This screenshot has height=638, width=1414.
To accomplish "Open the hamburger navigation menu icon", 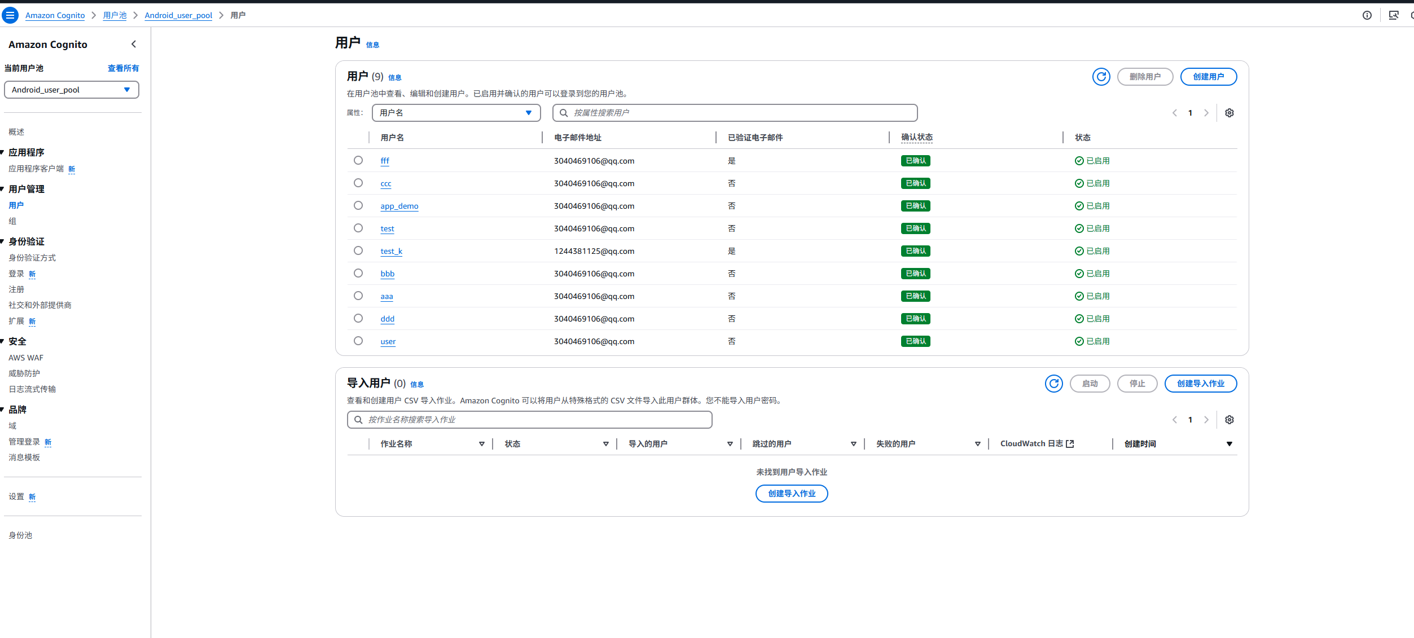I will coord(10,15).
